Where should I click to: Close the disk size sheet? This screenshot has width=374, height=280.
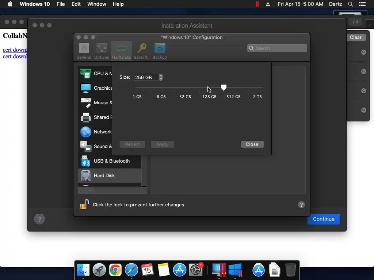[x=252, y=144]
